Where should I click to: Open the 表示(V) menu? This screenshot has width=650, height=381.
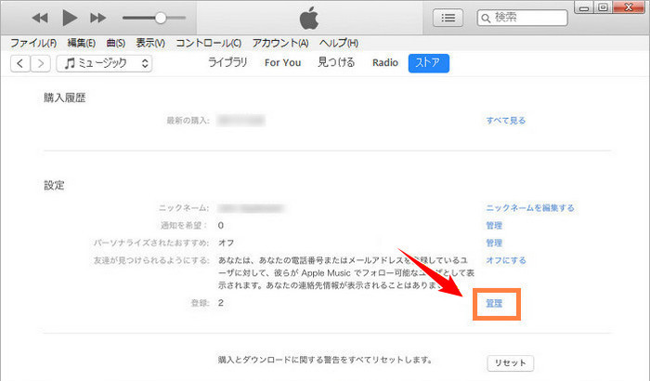pos(150,43)
